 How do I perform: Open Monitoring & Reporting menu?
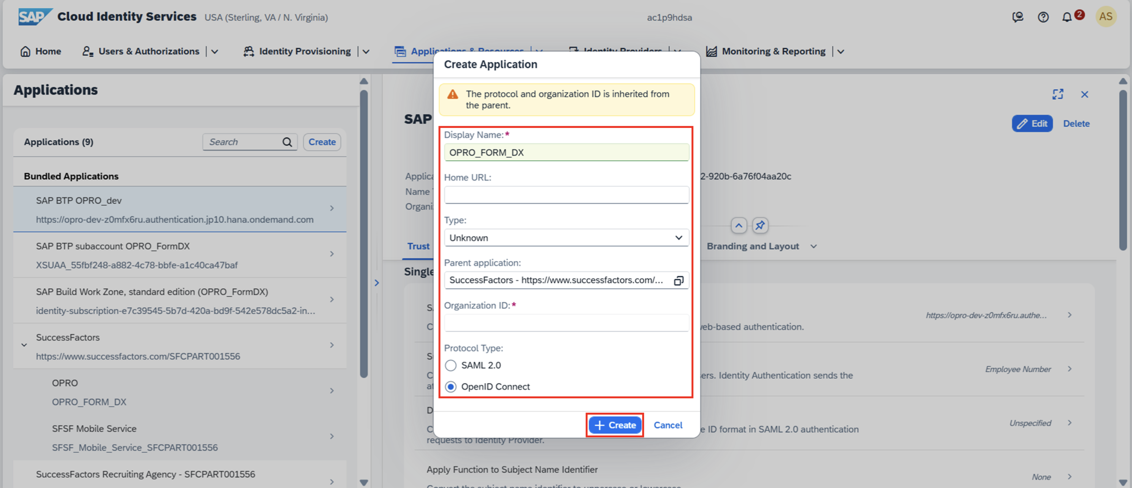[x=773, y=52]
